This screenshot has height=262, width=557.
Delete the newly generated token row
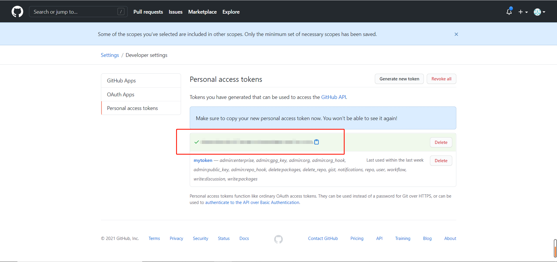pyautogui.click(x=441, y=142)
